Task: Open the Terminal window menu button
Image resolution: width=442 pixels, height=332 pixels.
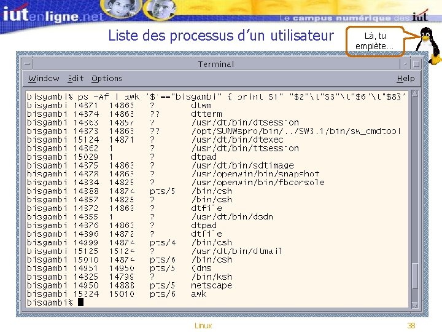Action: [x=28, y=64]
